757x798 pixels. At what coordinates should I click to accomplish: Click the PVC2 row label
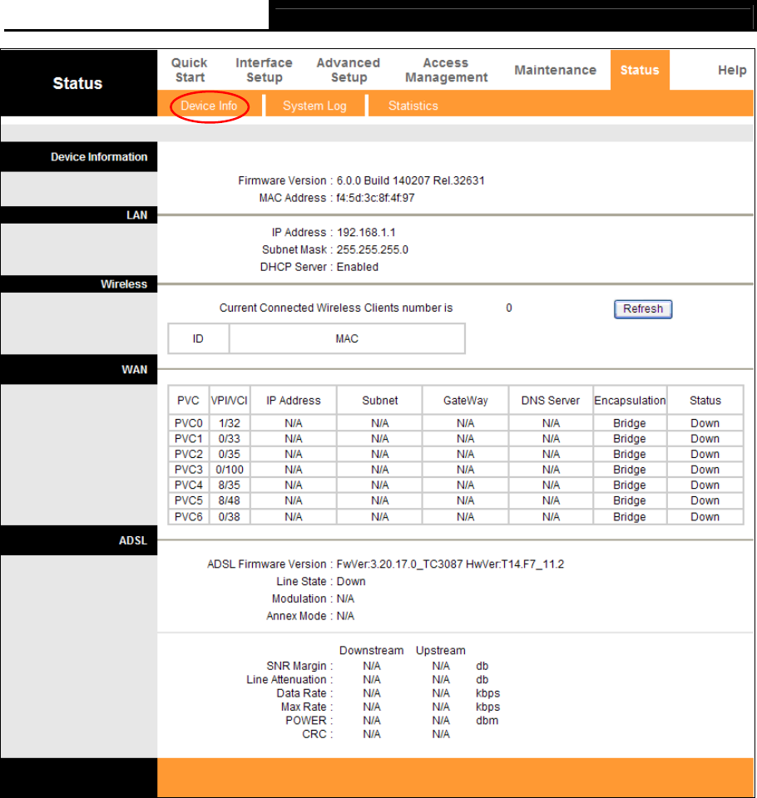[x=189, y=454]
